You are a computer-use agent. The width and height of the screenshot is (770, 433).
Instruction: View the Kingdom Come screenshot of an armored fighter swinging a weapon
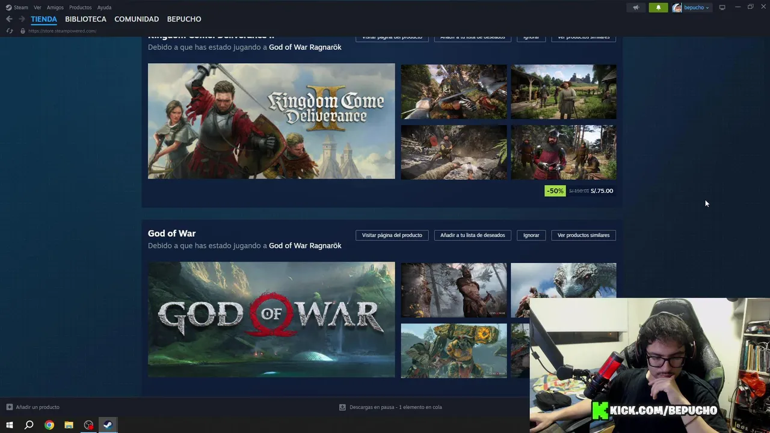click(454, 91)
